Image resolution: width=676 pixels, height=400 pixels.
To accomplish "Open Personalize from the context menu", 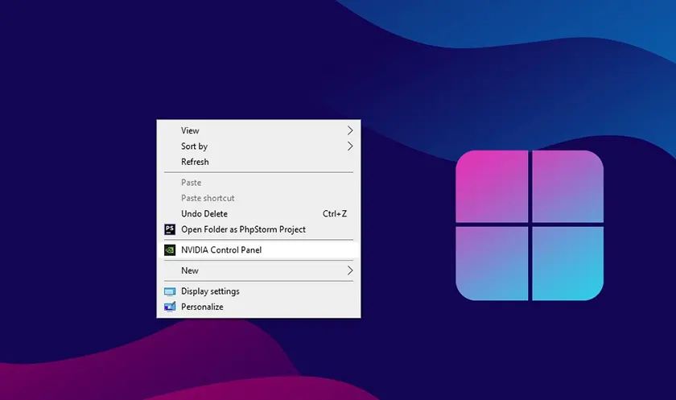I will click(x=202, y=307).
